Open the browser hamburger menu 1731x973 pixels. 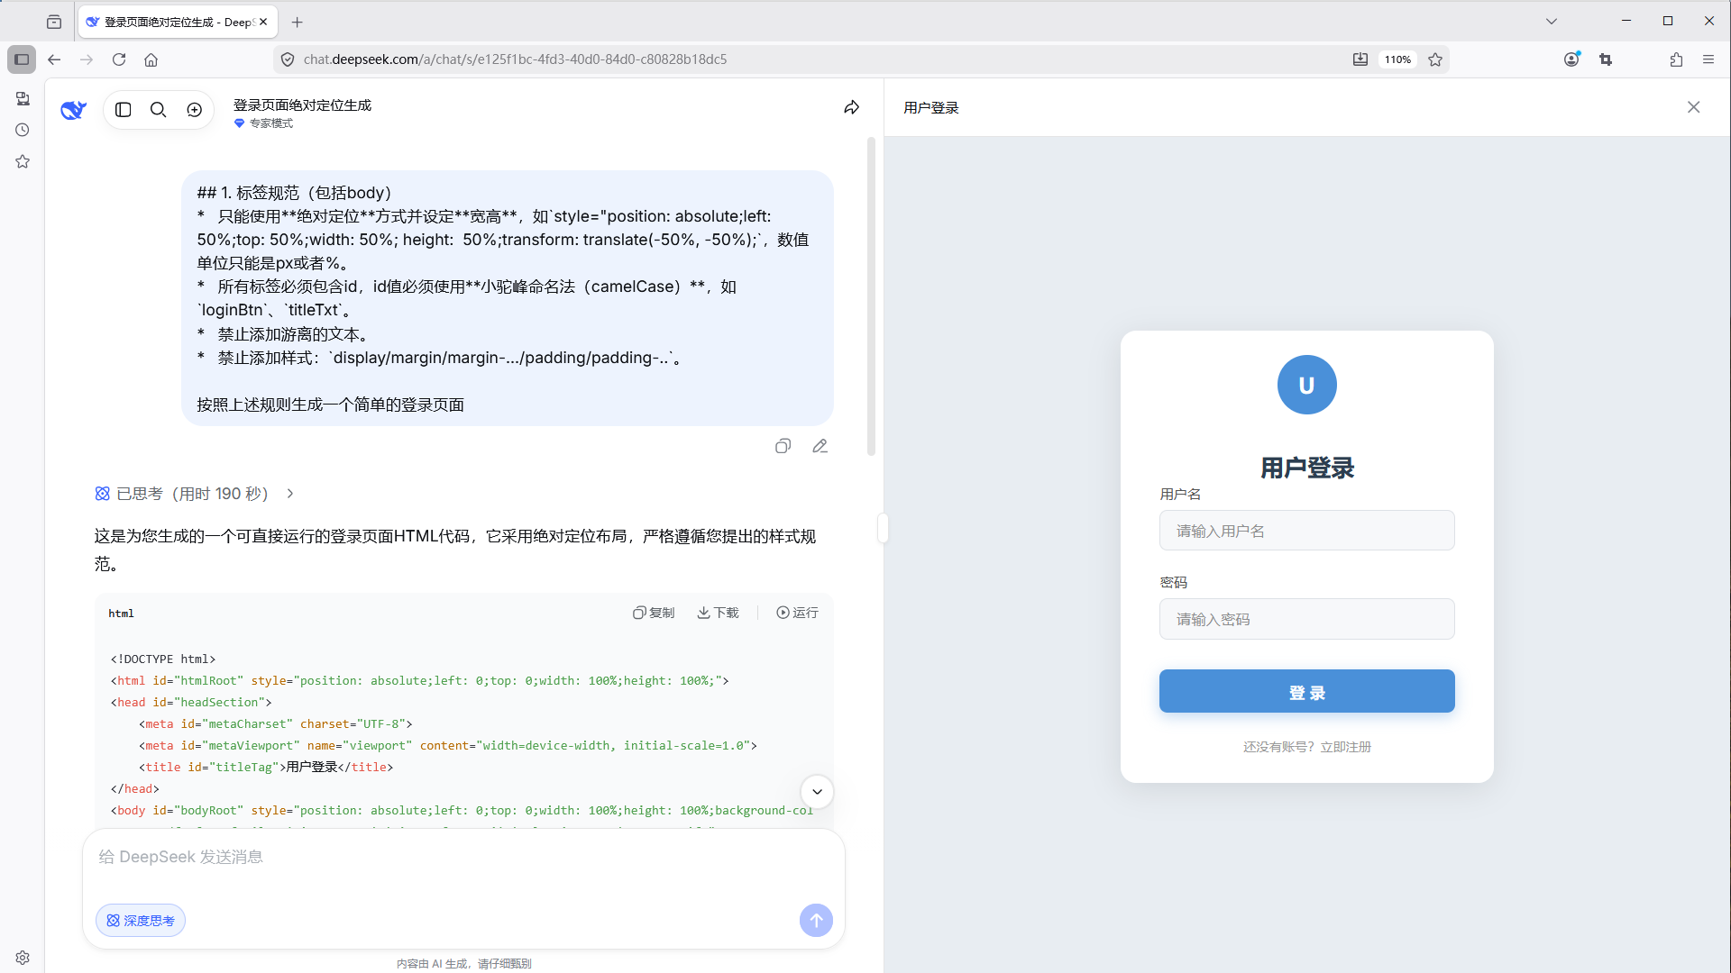tap(1708, 59)
